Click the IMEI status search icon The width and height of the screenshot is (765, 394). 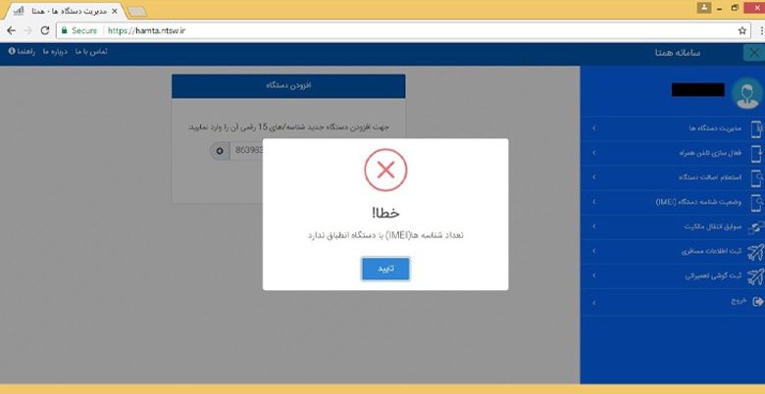[x=756, y=202]
